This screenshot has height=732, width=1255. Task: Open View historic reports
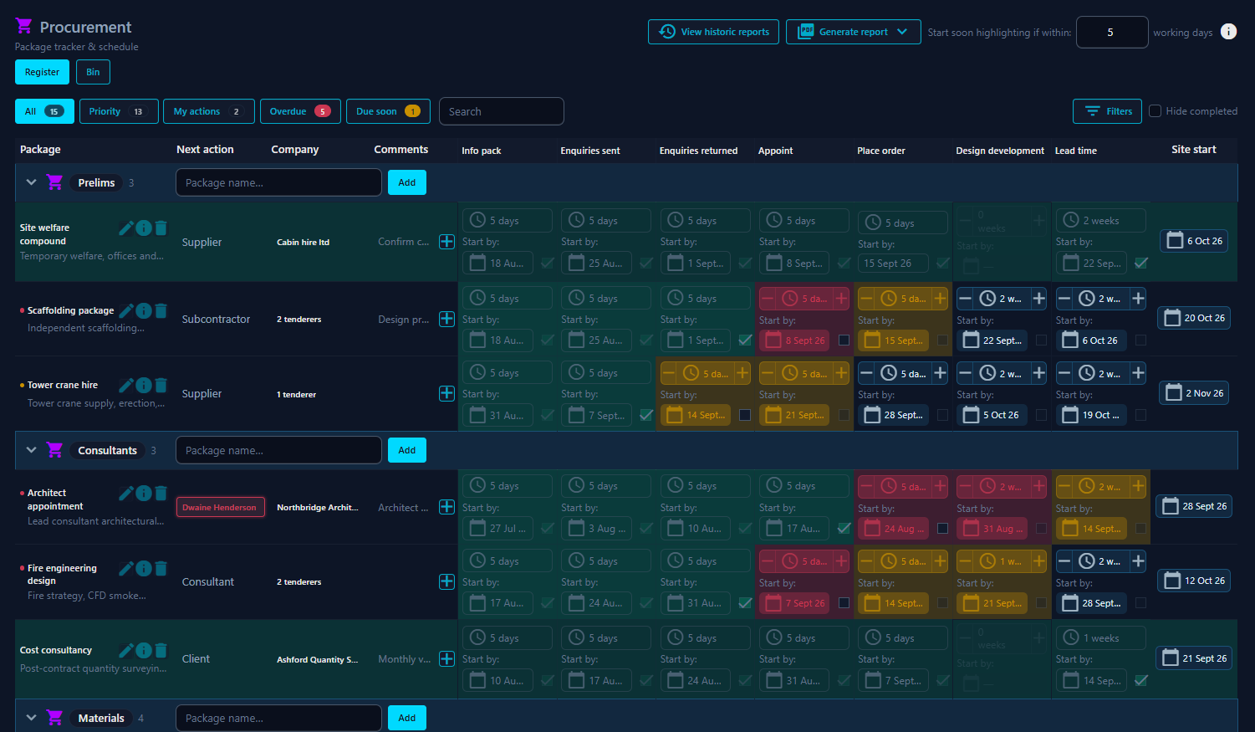(x=713, y=32)
